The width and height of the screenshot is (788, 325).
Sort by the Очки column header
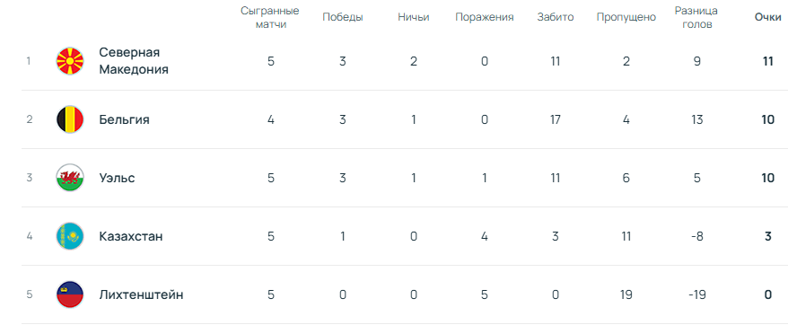(x=768, y=17)
